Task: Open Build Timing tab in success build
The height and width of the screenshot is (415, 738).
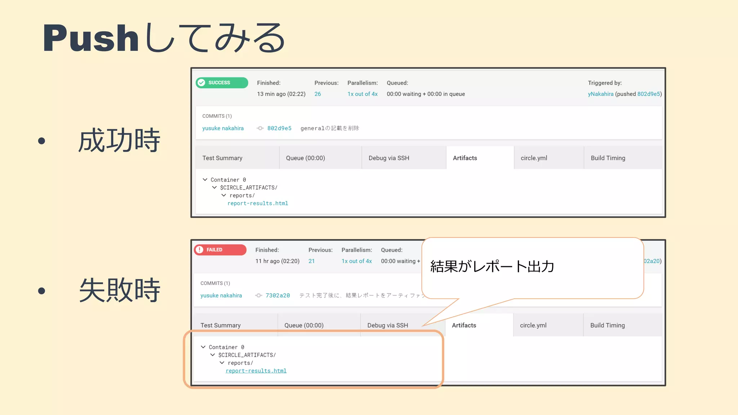Action: [x=623, y=158]
